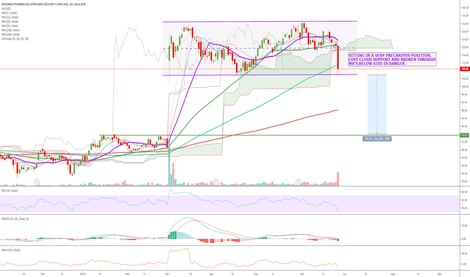The image size is (470, 277).
Task: Click the Apr label on the time axis
Action: 211,273
